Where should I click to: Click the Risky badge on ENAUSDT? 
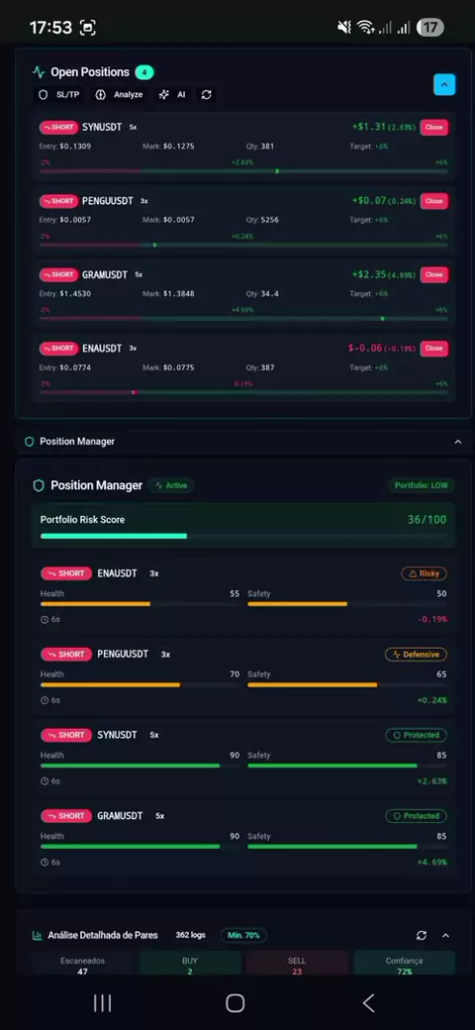click(x=424, y=573)
